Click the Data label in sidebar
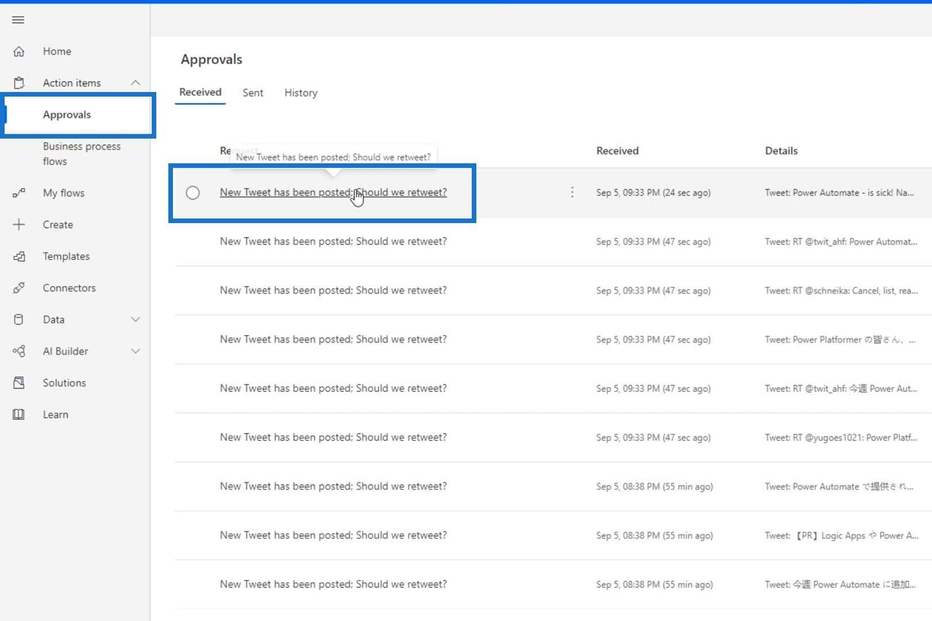This screenshot has height=621, width=932. [x=53, y=320]
